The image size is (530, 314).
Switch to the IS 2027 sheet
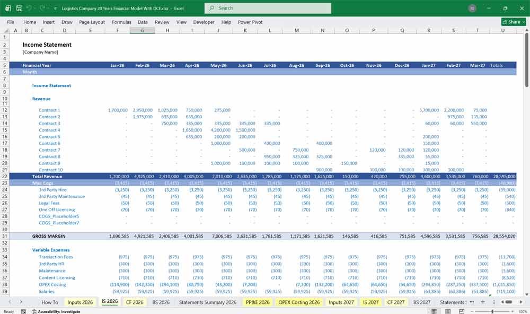[x=371, y=302]
